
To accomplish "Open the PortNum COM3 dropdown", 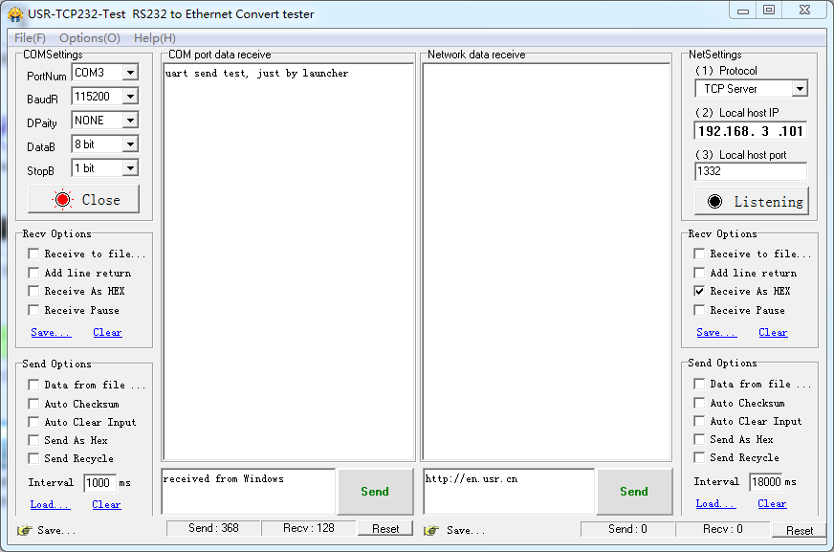I will [x=130, y=73].
